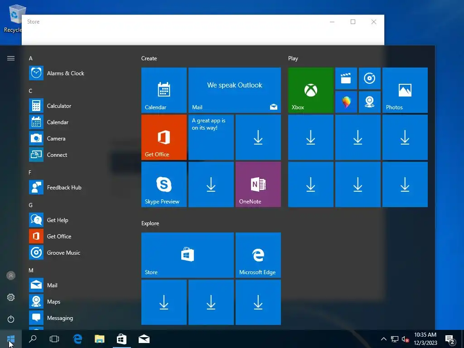Viewport: 464px width, 348px height.
Task: Click the Windows Start button
Action: [x=11, y=339]
